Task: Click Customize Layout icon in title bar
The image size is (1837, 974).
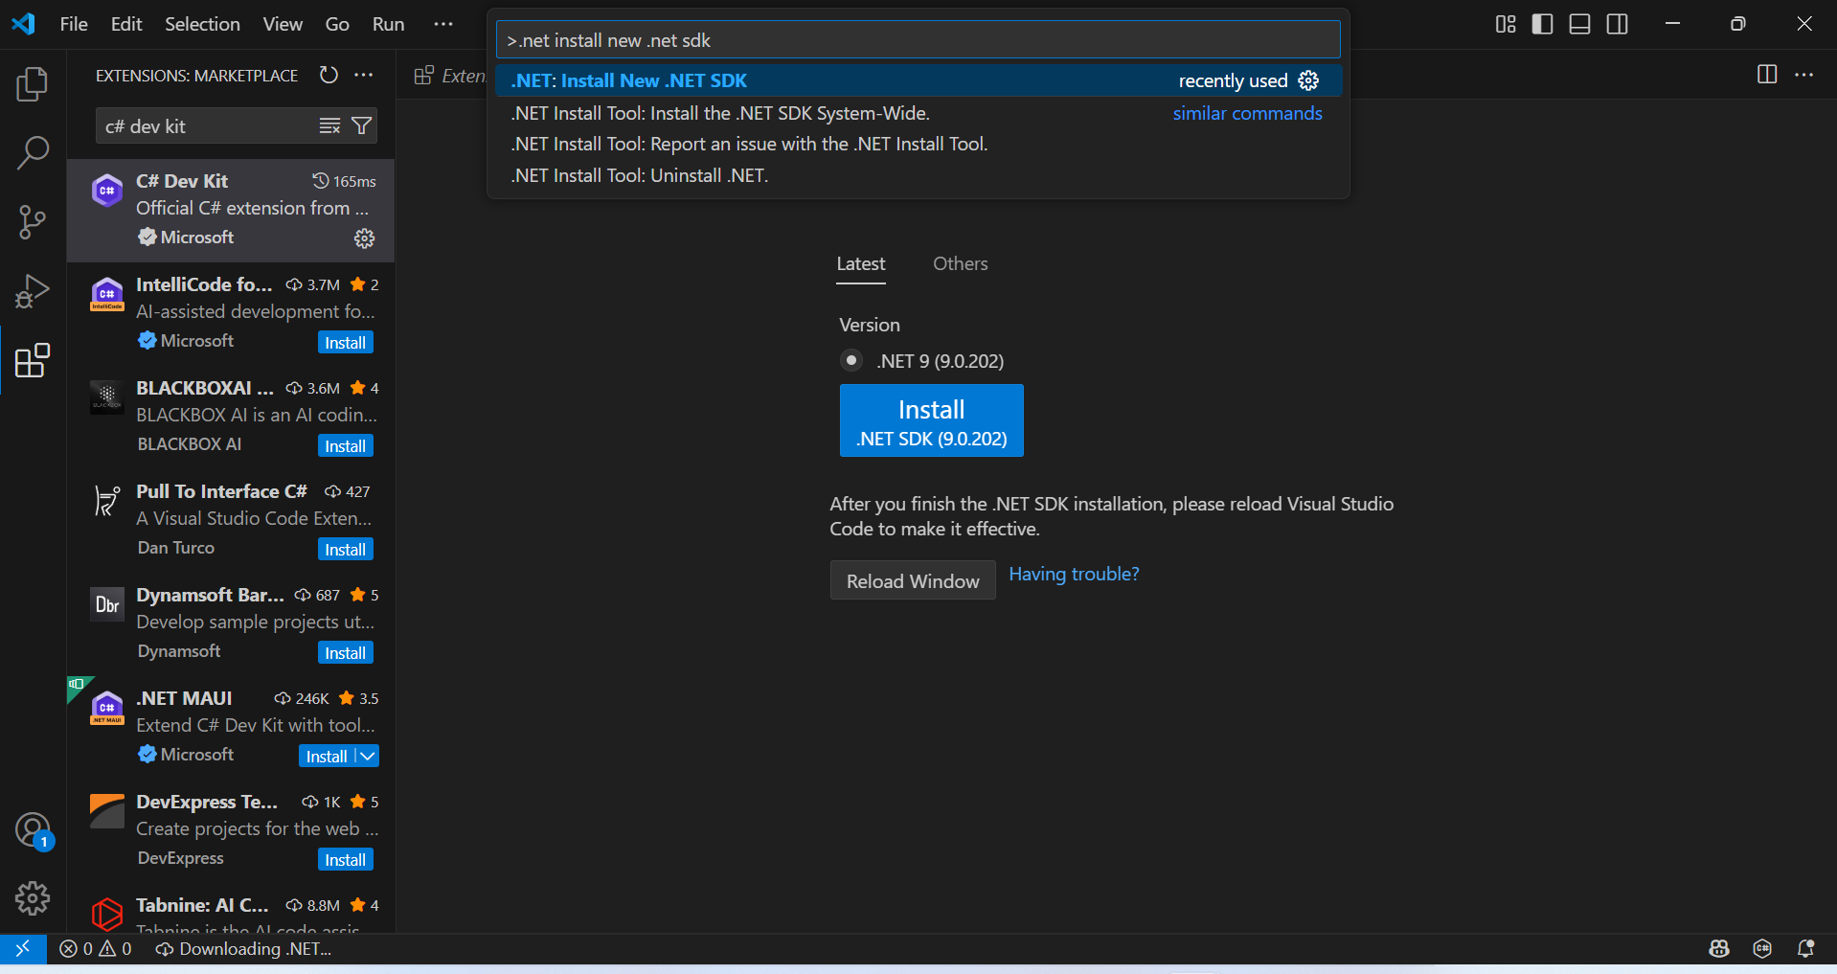Action: (x=1506, y=24)
